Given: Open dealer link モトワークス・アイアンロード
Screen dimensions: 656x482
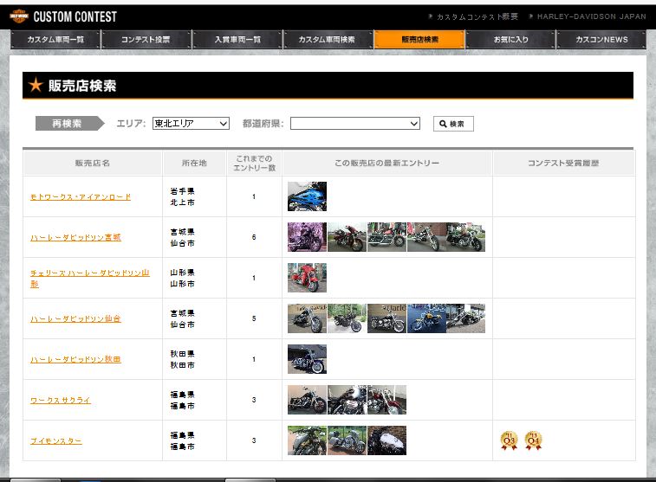Looking at the screenshot, I should point(81,197).
